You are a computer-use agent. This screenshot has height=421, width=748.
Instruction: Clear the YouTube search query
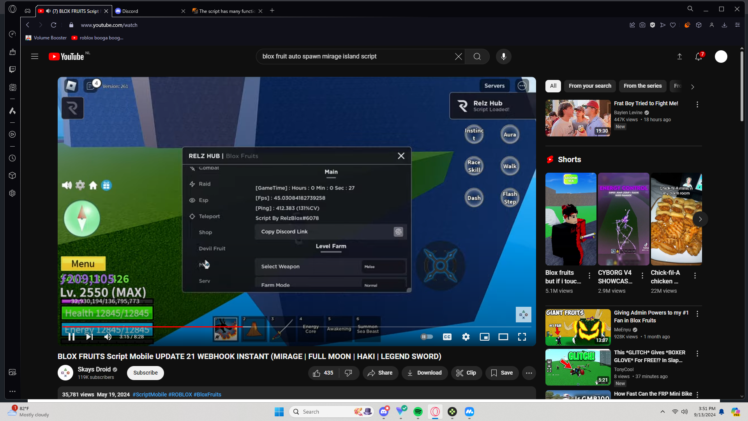(x=459, y=57)
